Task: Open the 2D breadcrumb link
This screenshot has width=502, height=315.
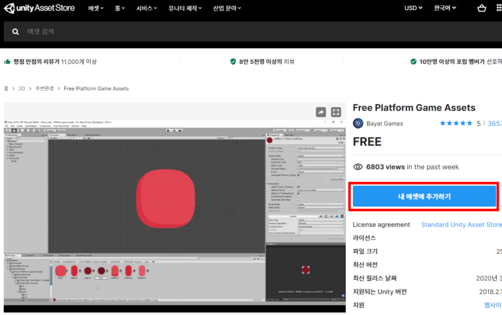Action: (22, 88)
